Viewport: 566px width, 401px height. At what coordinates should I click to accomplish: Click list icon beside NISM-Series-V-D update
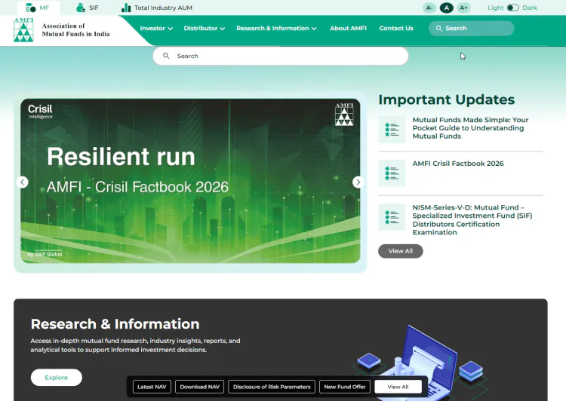(x=392, y=217)
